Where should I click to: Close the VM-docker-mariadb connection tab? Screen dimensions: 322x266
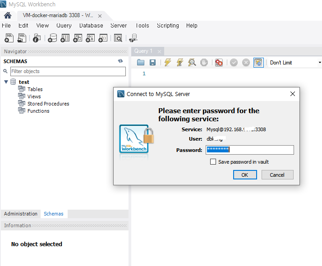click(x=100, y=16)
